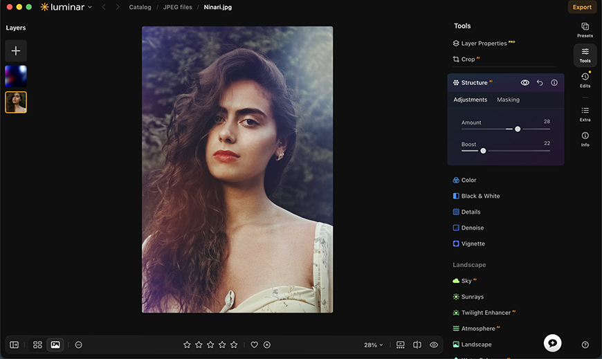Toggle preview eye in bottom toolbar
This screenshot has height=359, width=602.
434,344
